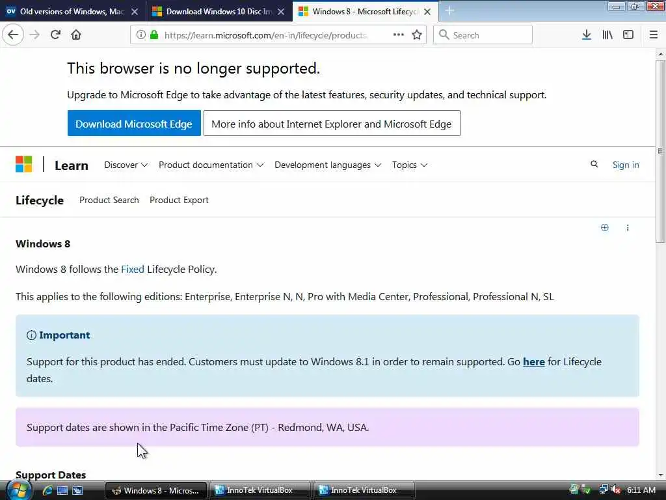Viewport: 666px width, 500px height.
Task: Bookmark this page with the star icon
Action: [x=417, y=35]
